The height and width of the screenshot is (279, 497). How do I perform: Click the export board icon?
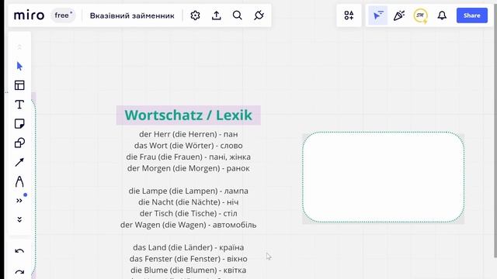coord(217,15)
